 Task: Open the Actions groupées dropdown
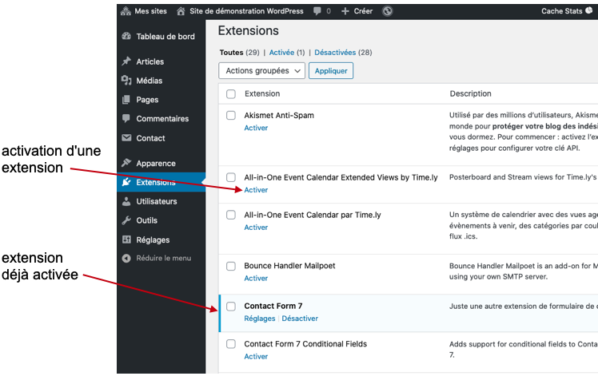[x=261, y=70]
